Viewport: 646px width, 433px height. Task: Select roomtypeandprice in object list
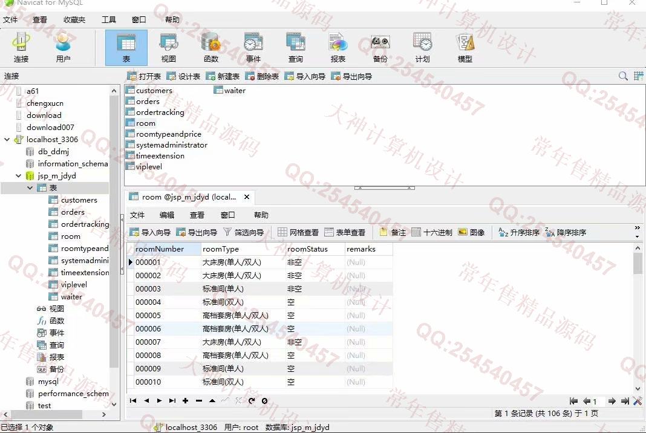click(x=163, y=134)
